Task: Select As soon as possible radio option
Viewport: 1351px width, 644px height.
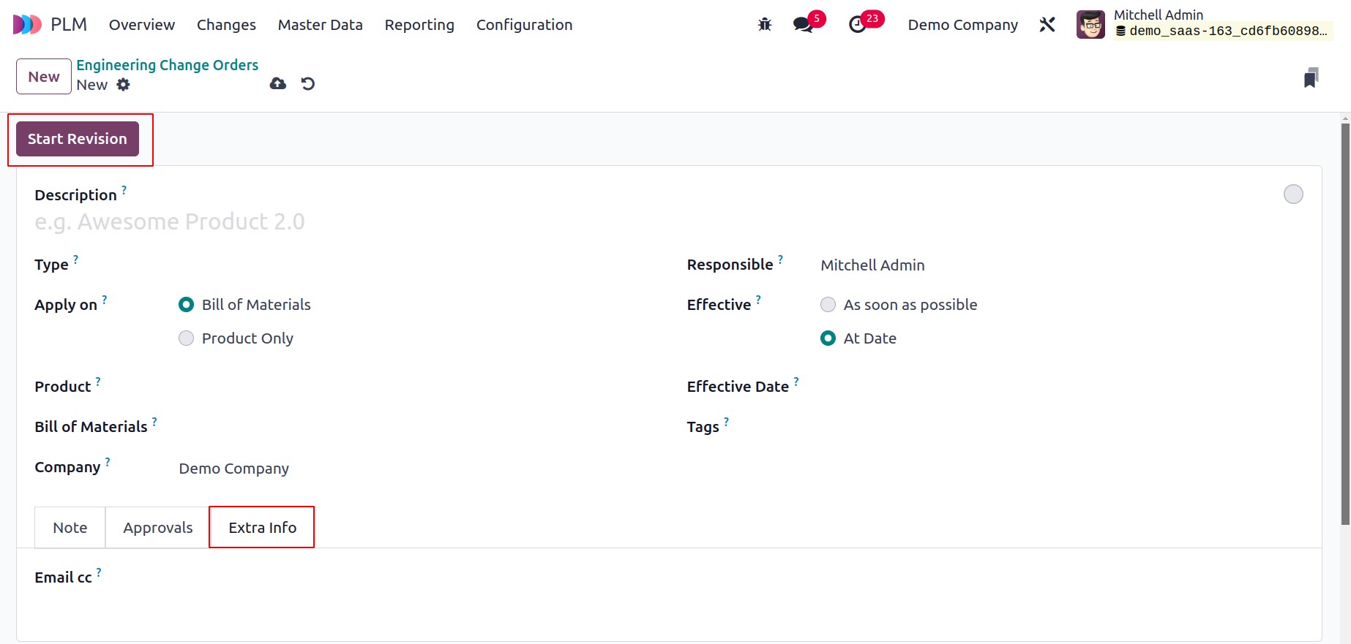Action: 828,305
